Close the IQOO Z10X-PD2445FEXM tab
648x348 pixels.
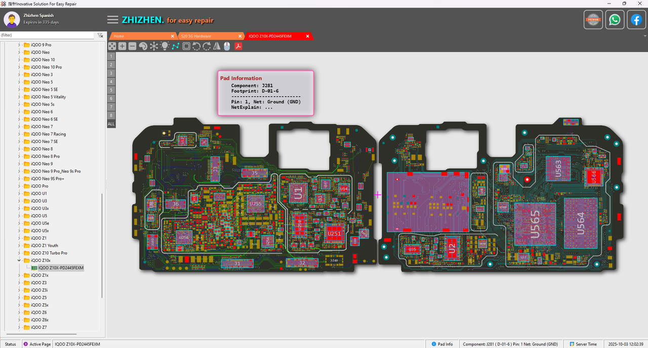(308, 36)
